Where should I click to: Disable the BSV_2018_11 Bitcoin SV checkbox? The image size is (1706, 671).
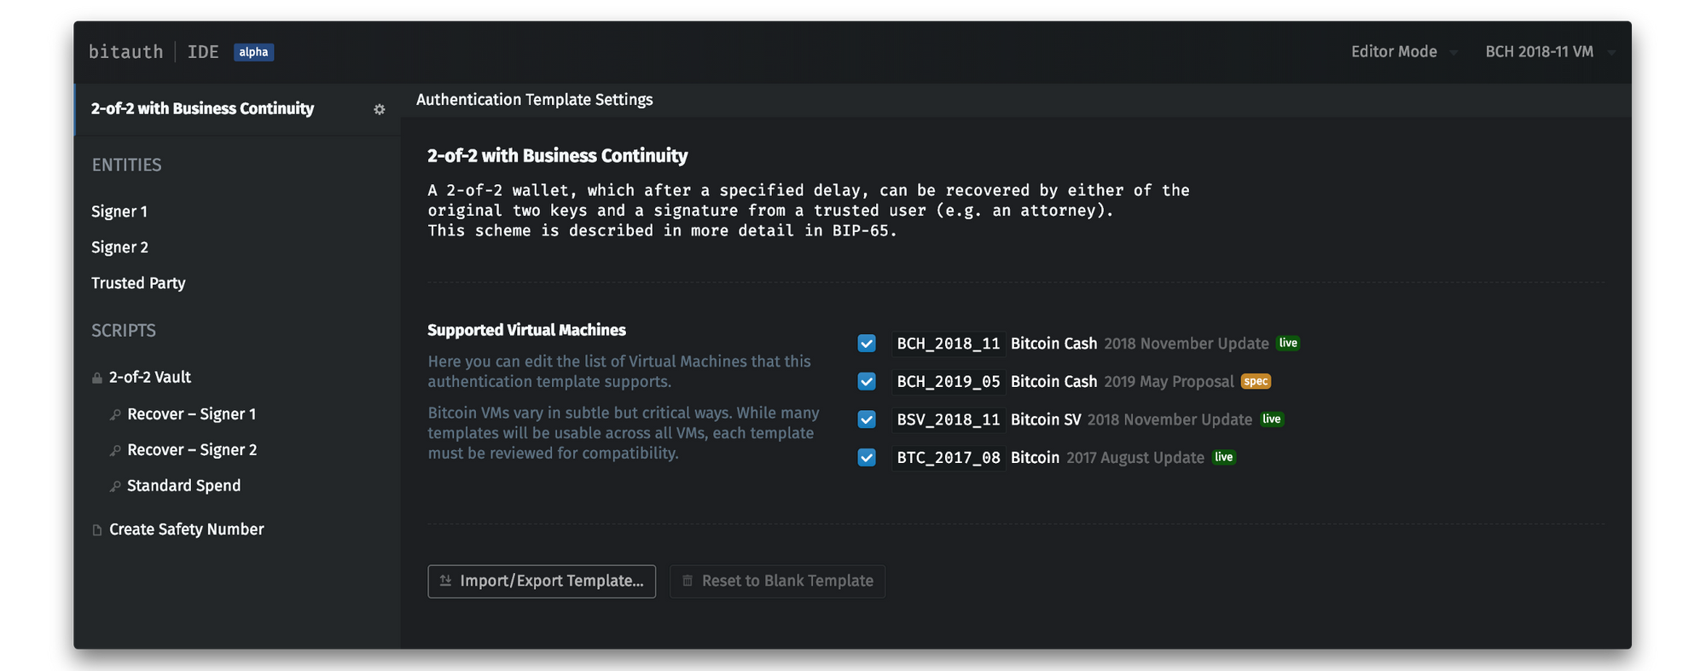click(867, 419)
